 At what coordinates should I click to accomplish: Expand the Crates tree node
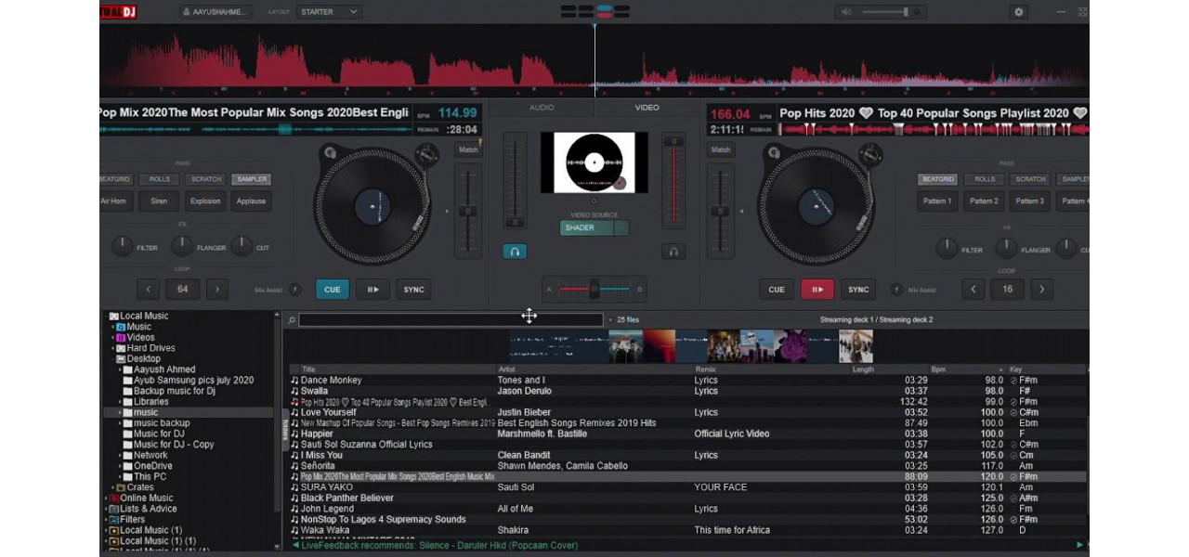113,487
